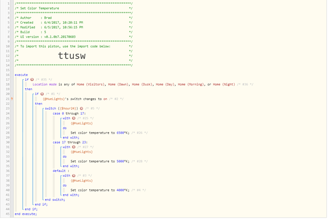Viewport: 329px width, 220px height.
Task: Click end with on line 29
Action: (x=71, y=137)
